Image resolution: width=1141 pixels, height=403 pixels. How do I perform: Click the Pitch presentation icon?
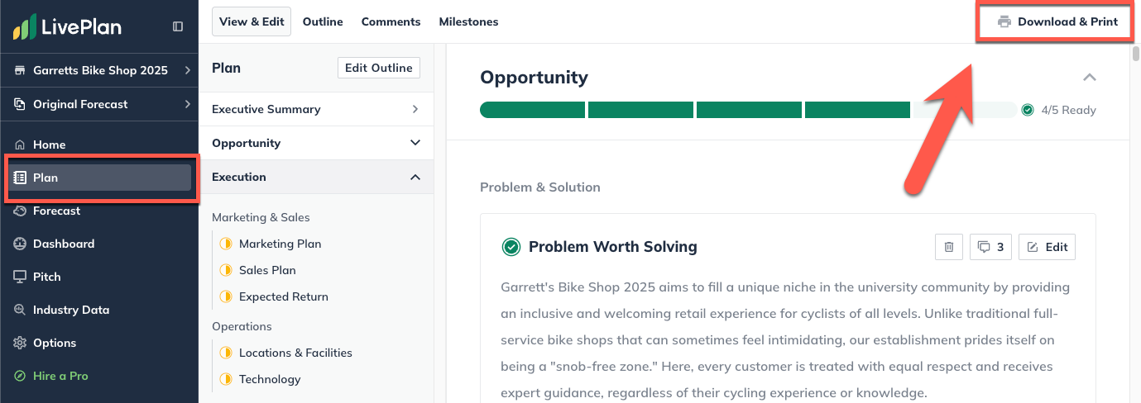(20, 277)
